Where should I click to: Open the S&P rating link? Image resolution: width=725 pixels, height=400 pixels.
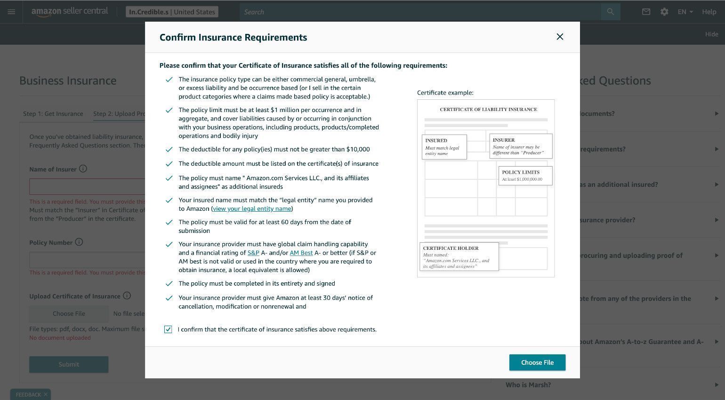tap(253, 253)
